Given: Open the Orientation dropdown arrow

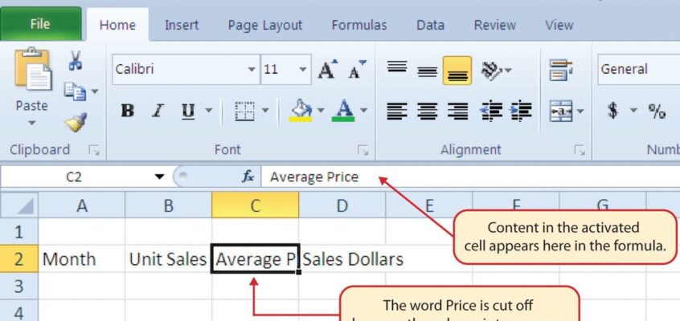Looking at the screenshot, I should pyautogui.click(x=507, y=70).
